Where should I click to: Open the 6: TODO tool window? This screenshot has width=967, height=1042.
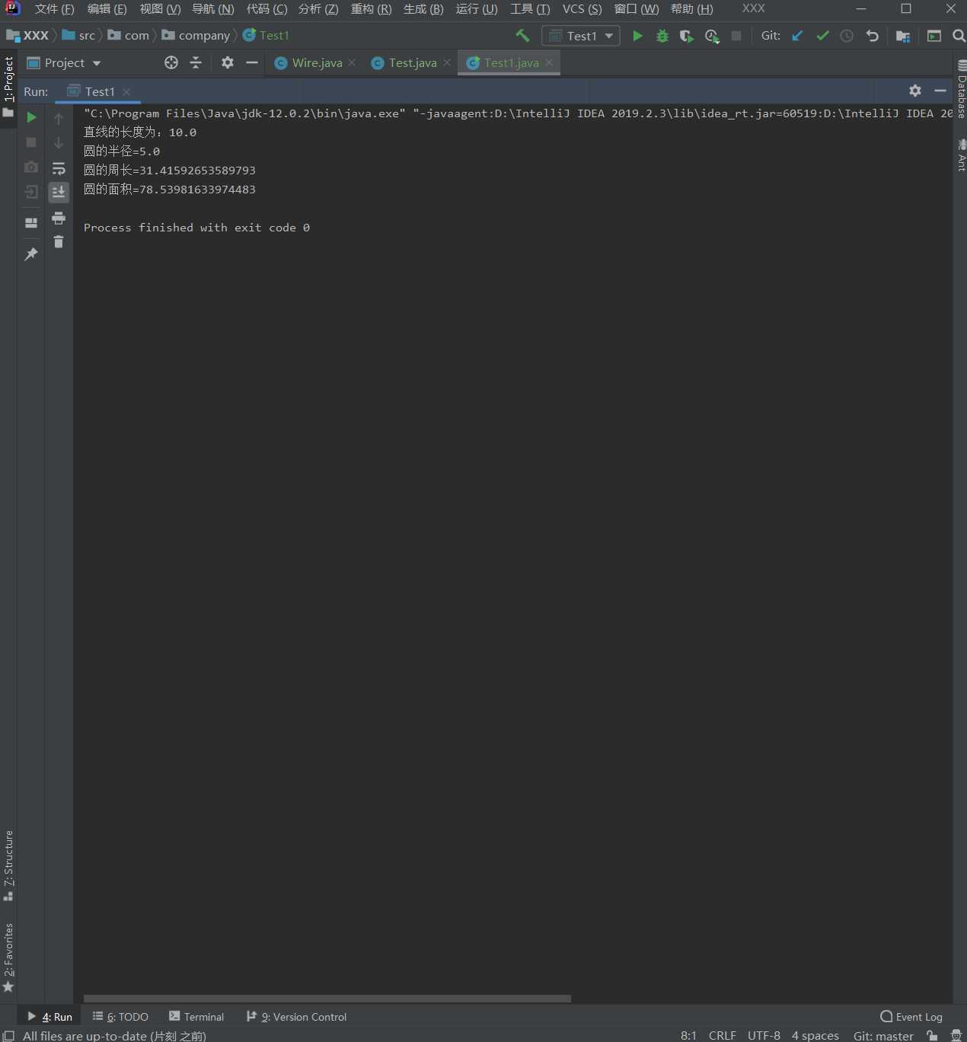click(120, 1017)
